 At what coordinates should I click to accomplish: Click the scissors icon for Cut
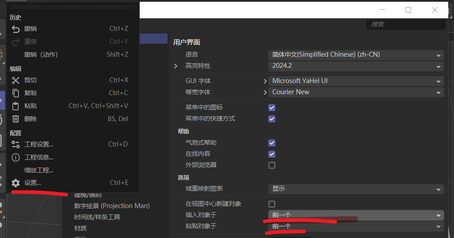(16, 80)
